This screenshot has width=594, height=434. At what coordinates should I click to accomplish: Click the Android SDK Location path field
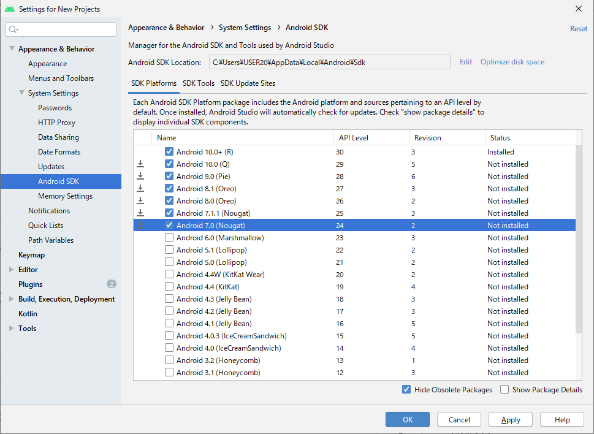tap(330, 62)
